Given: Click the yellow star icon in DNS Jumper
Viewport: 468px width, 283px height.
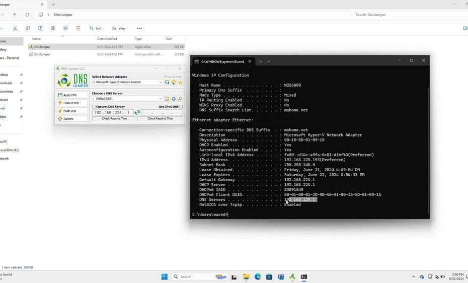Looking at the screenshot, I should tap(180, 82).
